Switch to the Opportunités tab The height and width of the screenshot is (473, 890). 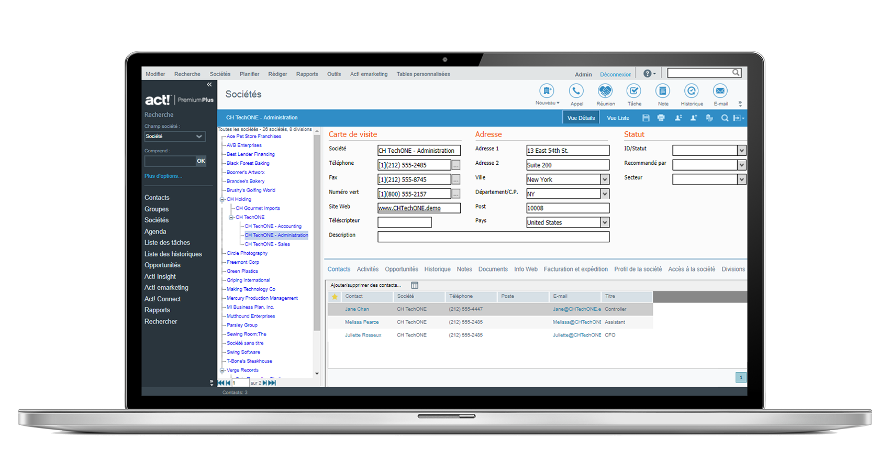click(402, 269)
